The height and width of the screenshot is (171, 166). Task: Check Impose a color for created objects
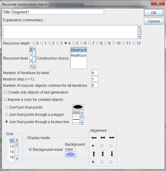point(5,100)
